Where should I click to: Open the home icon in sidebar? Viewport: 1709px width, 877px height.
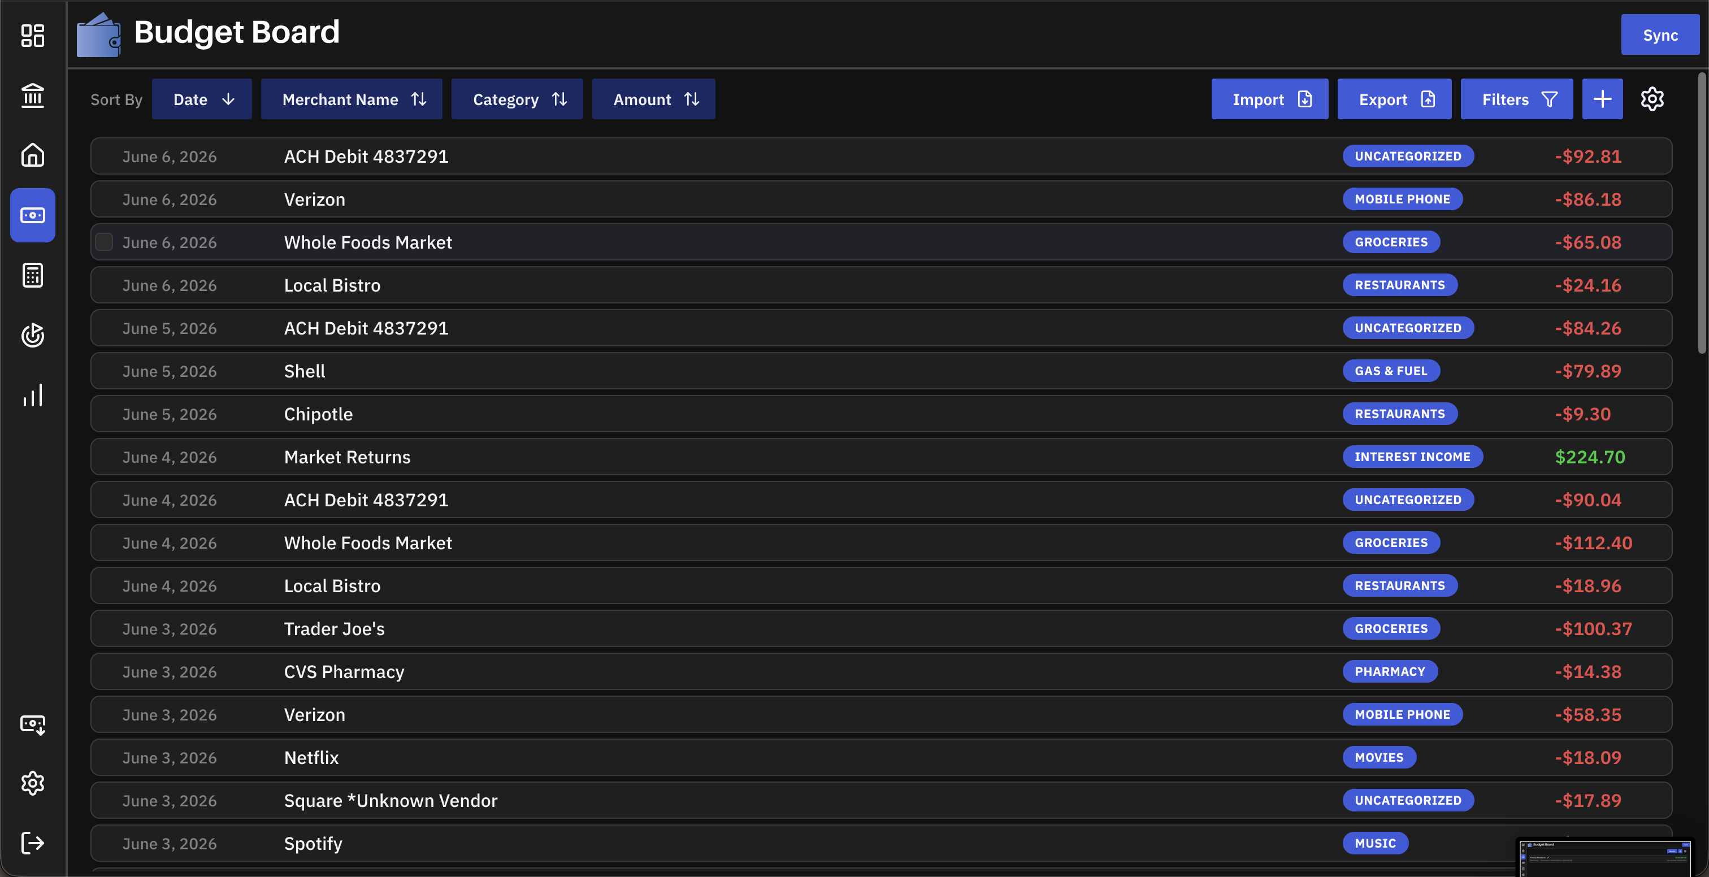pyautogui.click(x=33, y=155)
